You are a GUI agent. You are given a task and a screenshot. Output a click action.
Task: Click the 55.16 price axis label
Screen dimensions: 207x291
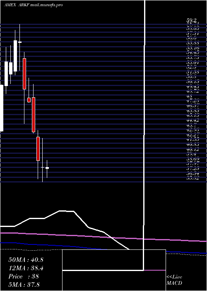[193, 48]
